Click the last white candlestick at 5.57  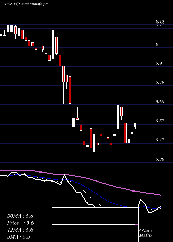point(135,125)
